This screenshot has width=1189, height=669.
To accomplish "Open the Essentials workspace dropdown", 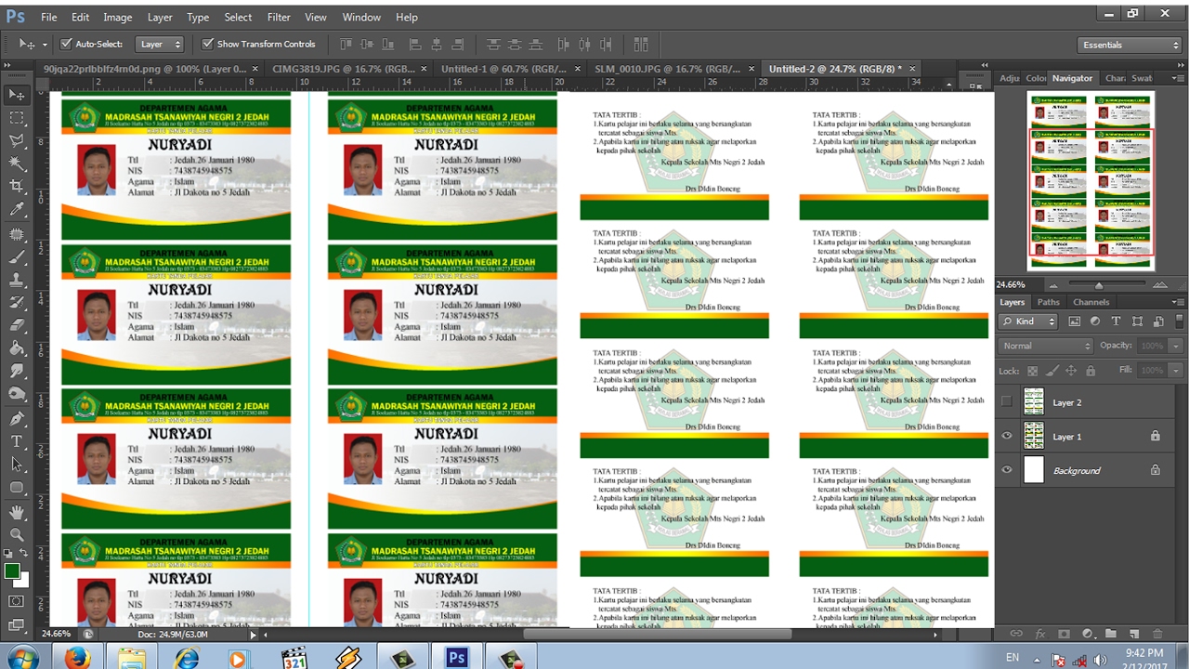I will pyautogui.click(x=1130, y=45).
